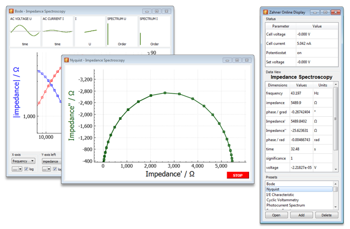Click the Value column header in Status
The height and width of the screenshot is (229, 350).
tap(317, 26)
